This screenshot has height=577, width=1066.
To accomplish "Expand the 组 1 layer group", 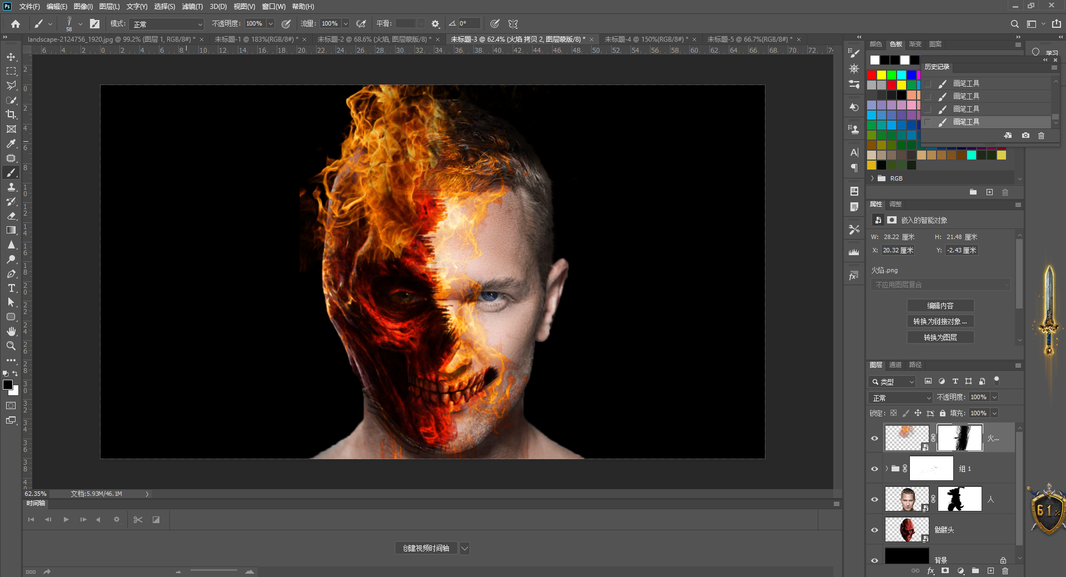I will (887, 469).
